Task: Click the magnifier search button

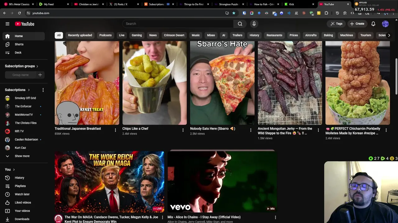Action: (x=240, y=24)
